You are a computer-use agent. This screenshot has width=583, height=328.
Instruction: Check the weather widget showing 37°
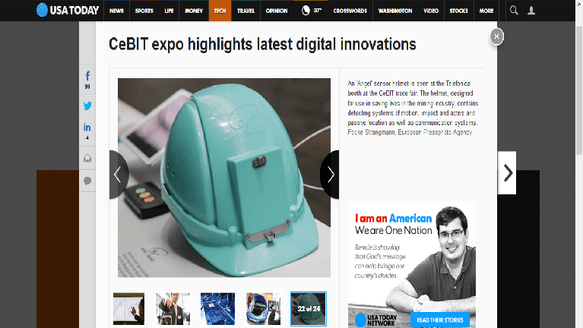click(311, 11)
